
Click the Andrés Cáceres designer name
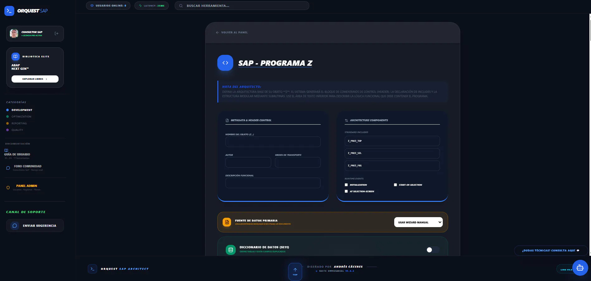point(348,267)
